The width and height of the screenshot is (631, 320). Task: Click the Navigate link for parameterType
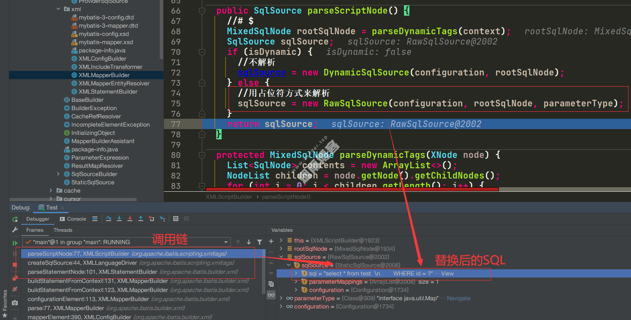[x=458, y=298]
